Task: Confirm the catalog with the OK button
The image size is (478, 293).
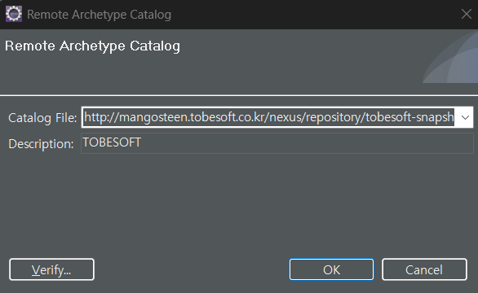Action: [331, 269]
